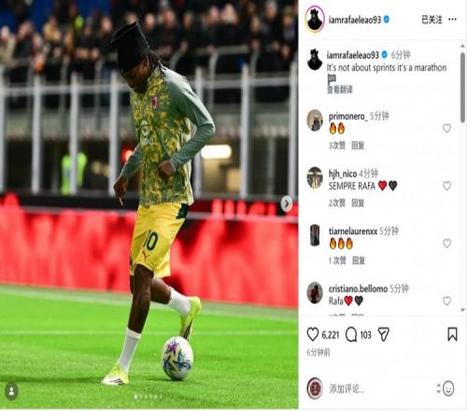Show tagged people on the photo

(x=11, y=391)
